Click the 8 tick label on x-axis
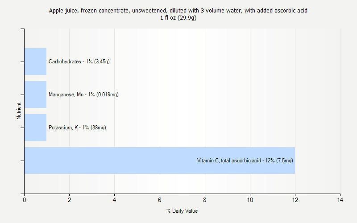This screenshot has height=223, width=357. tap(205, 200)
